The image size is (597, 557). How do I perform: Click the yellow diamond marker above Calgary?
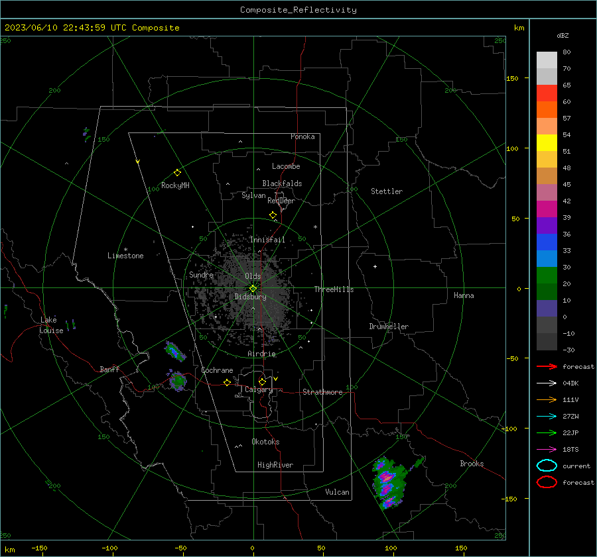(x=262, y=381)
